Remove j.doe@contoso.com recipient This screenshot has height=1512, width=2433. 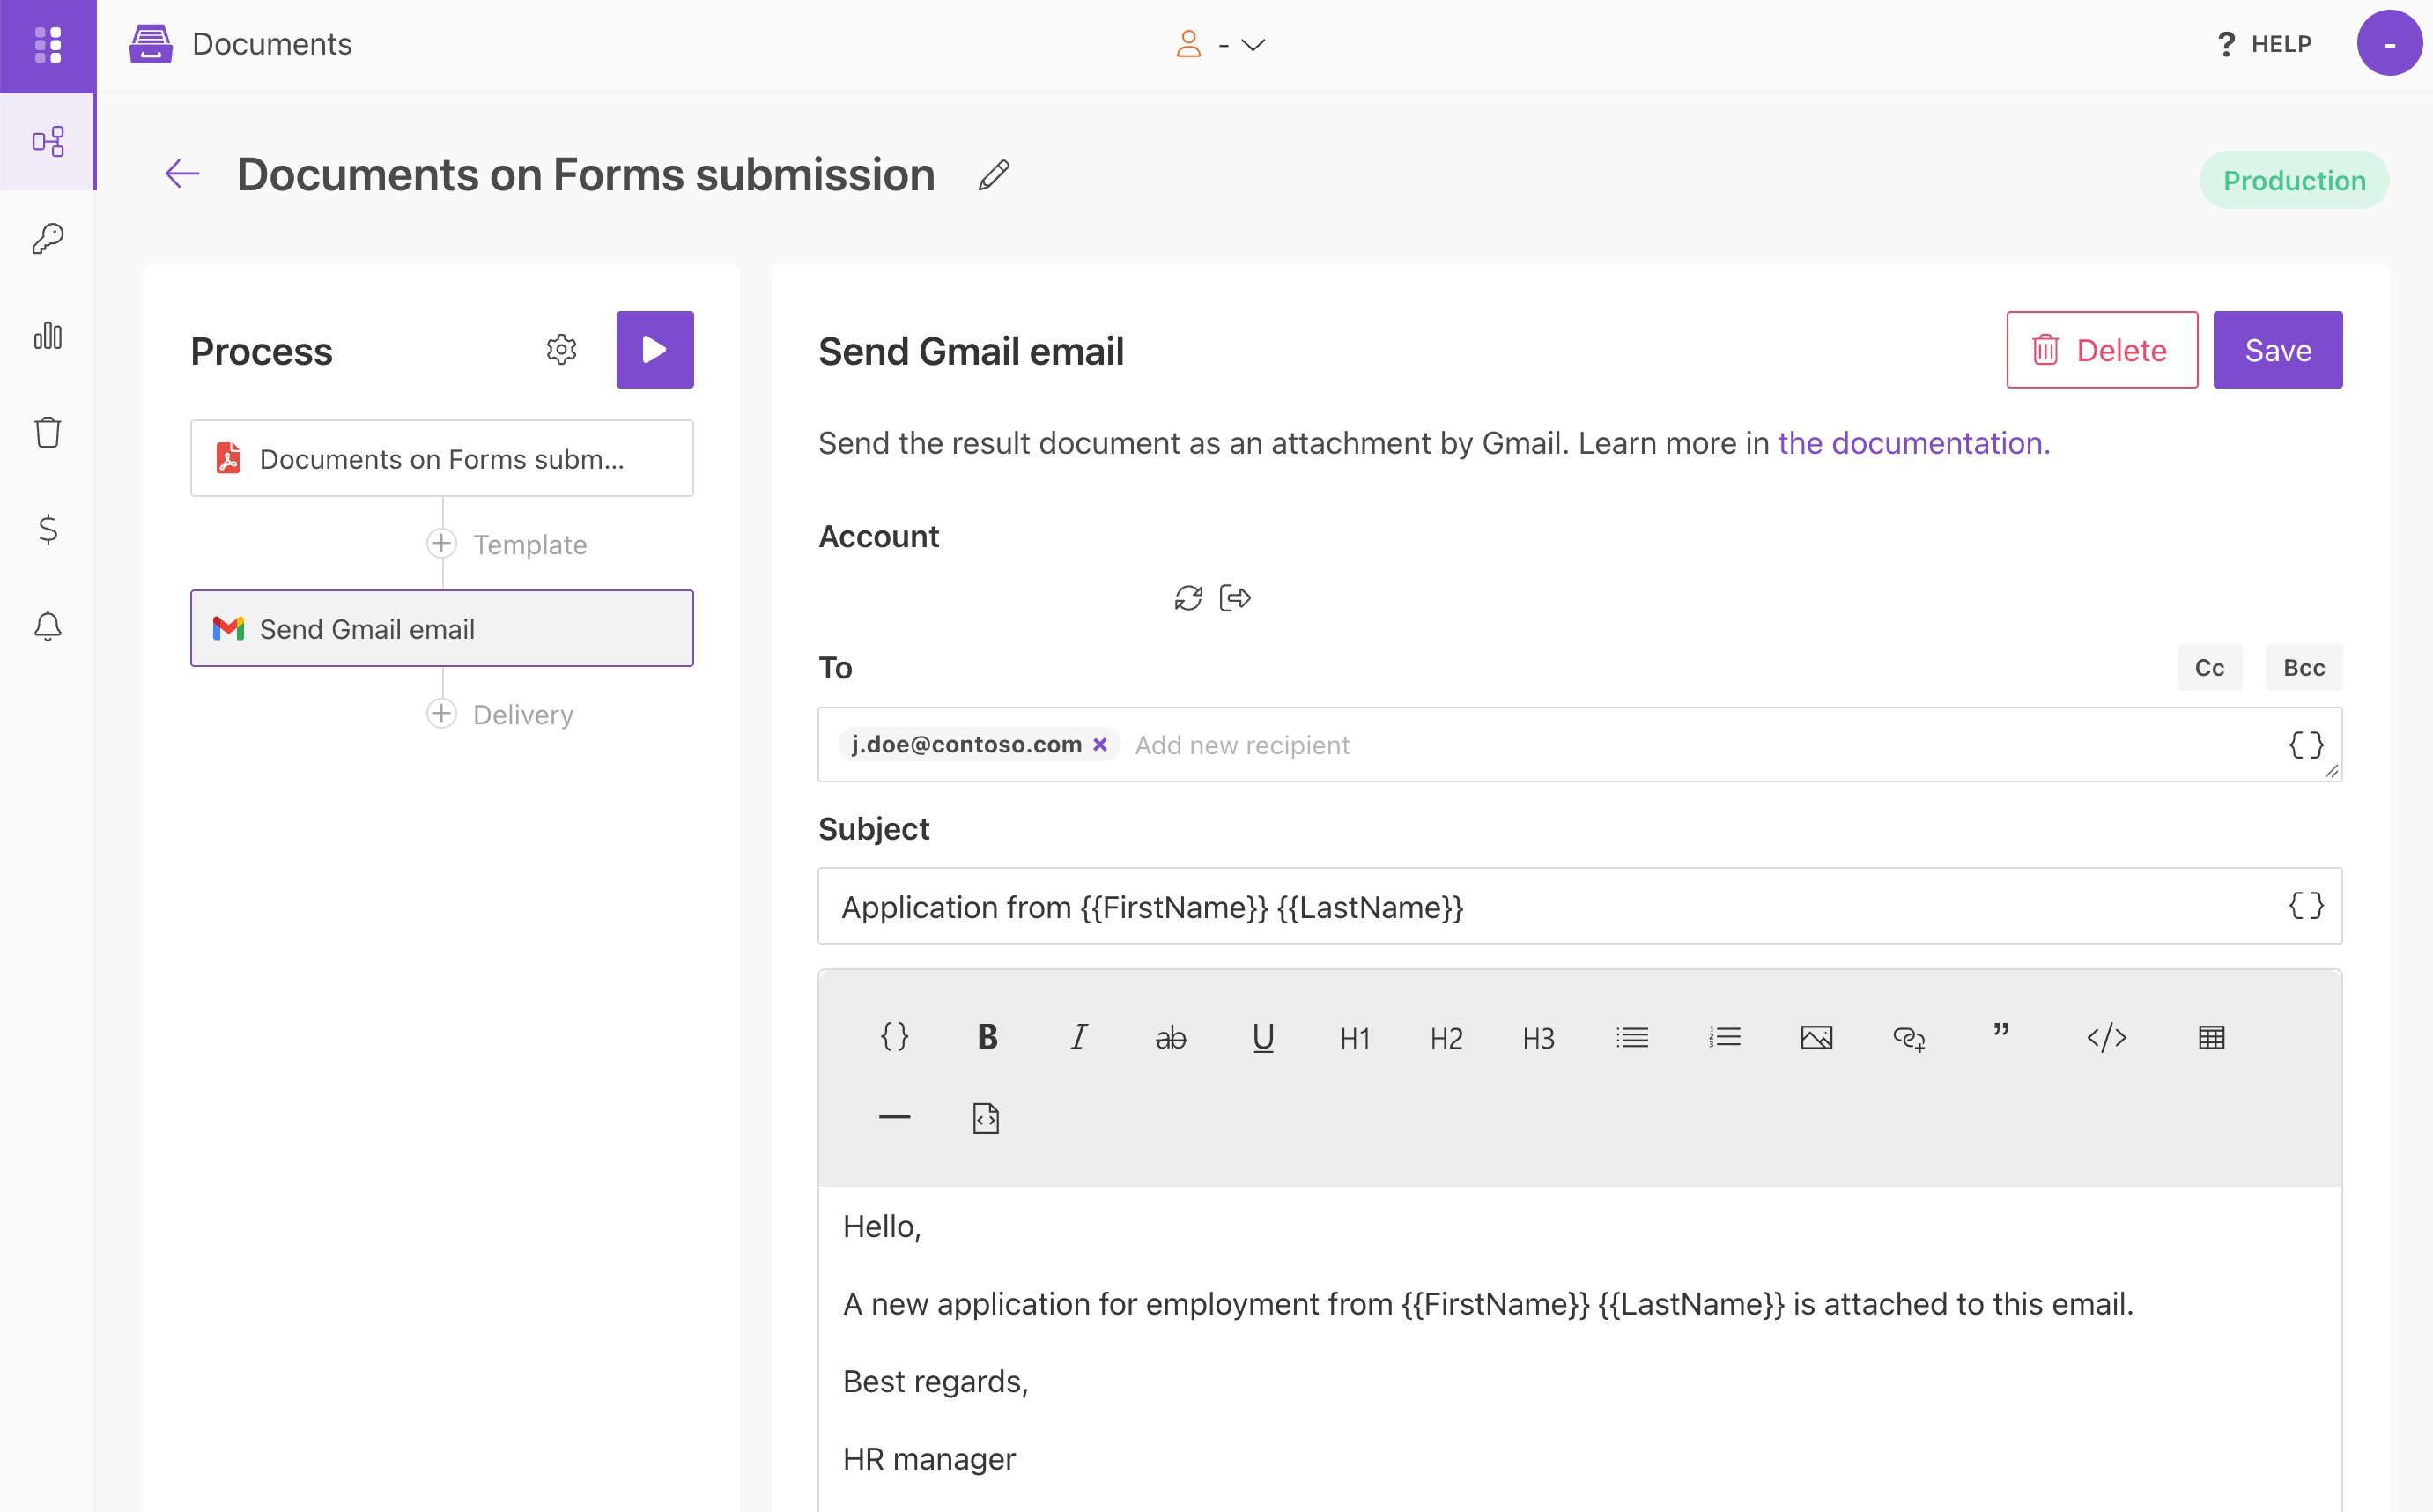1099,745
